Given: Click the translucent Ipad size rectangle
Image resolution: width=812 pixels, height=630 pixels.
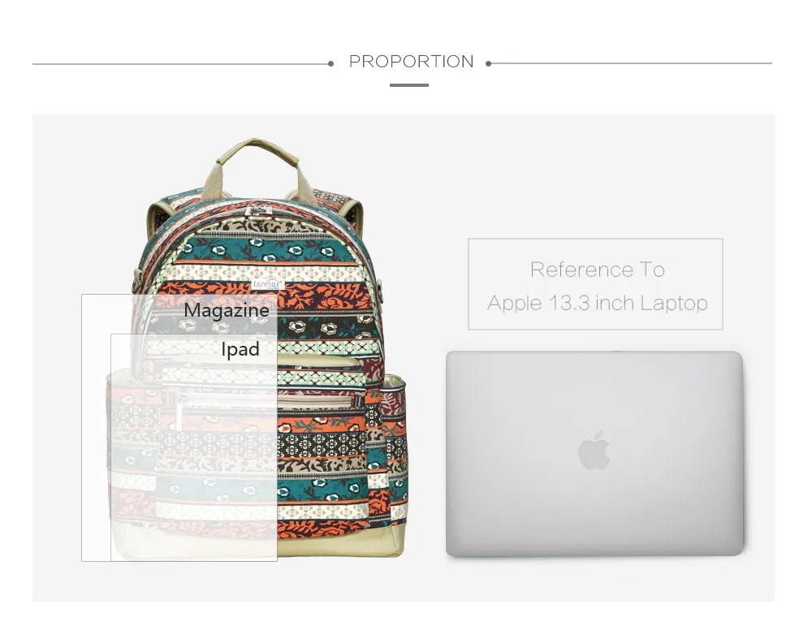Looking at the screenshot, I should point(194,447).
